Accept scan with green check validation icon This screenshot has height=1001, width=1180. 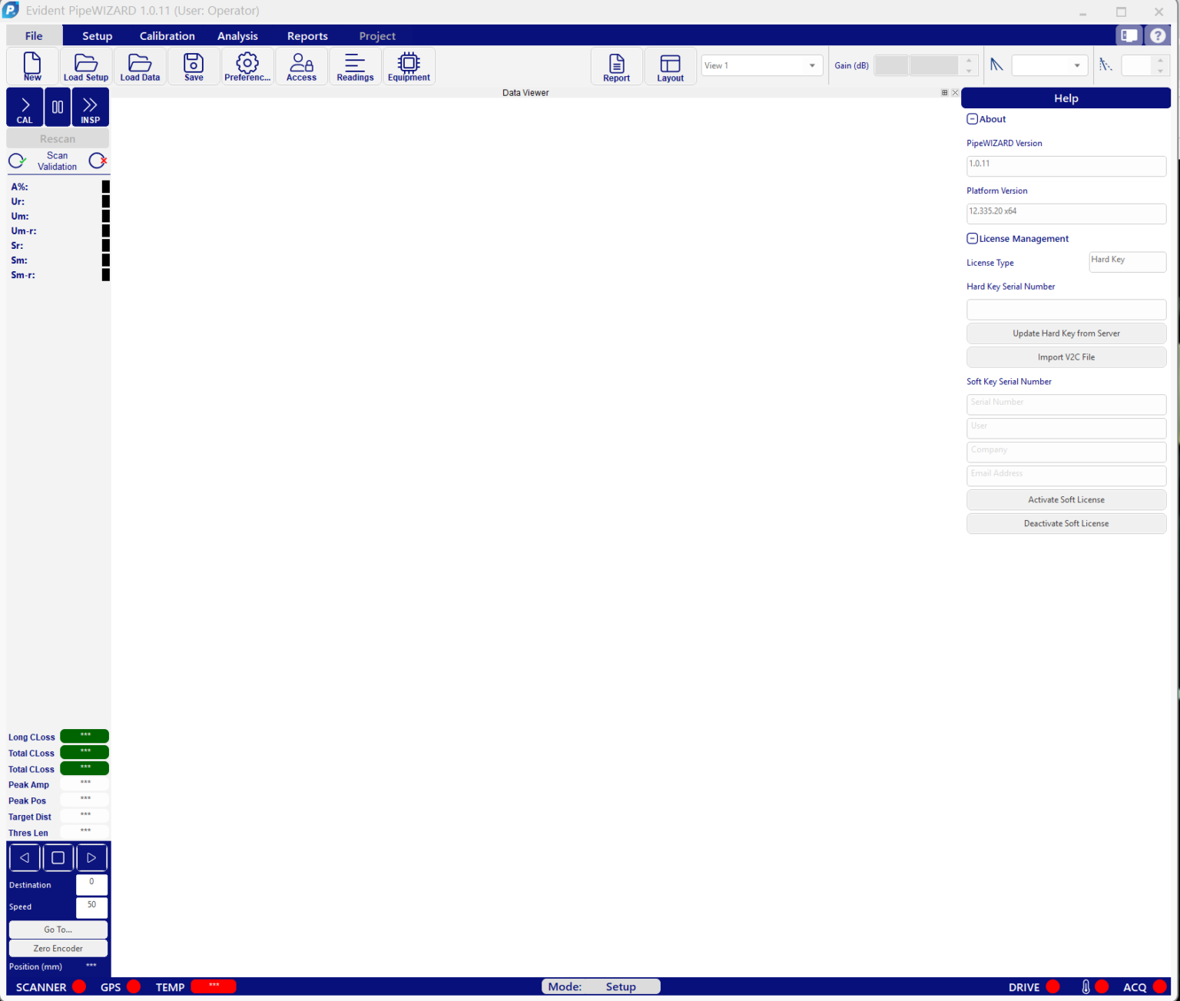coord(17,161)
